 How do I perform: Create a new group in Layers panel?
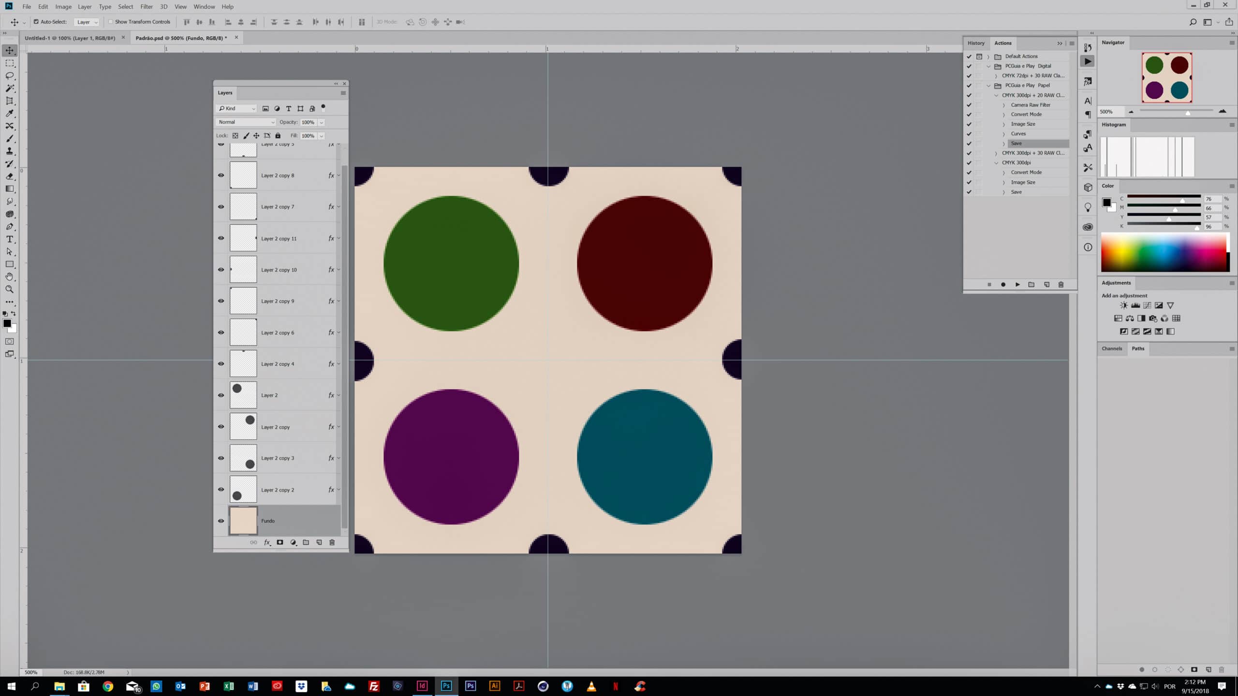(306, 542)
